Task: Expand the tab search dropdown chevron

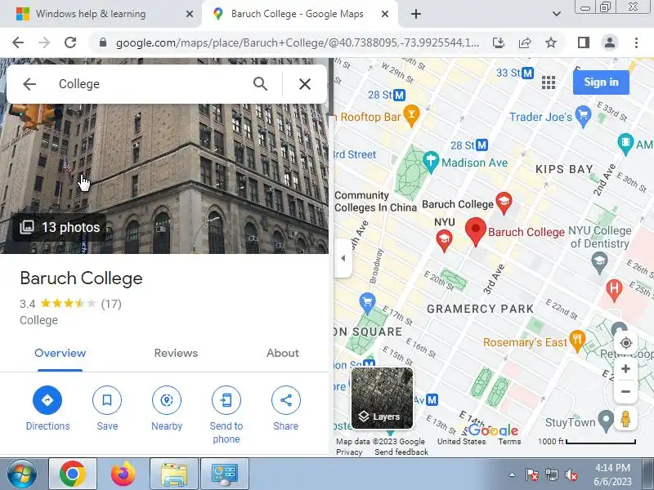Action: click(x=557, y=14)
